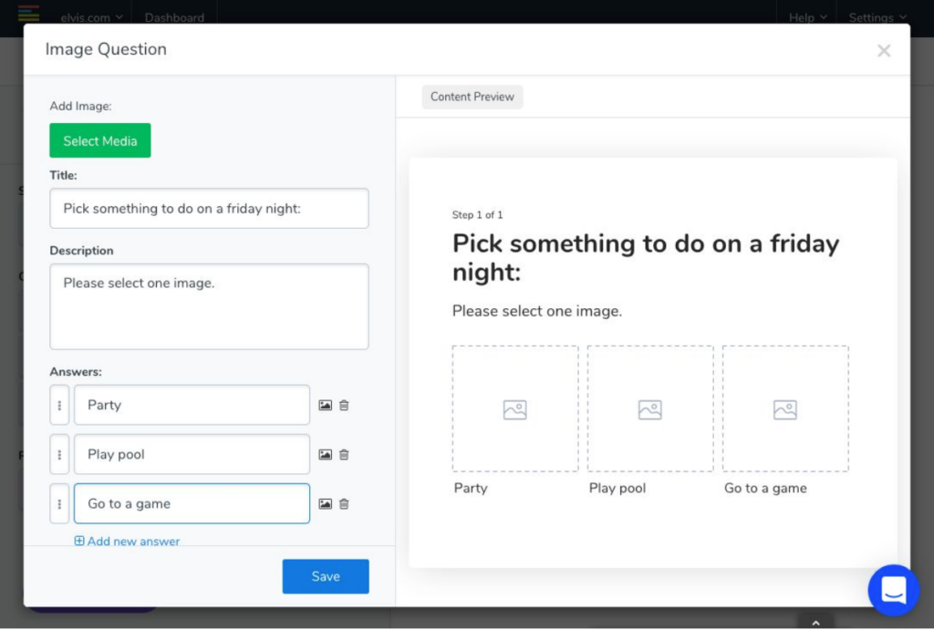Go to Dashboard in top navigation
The image size is (934, 630).
coord(174,17)
